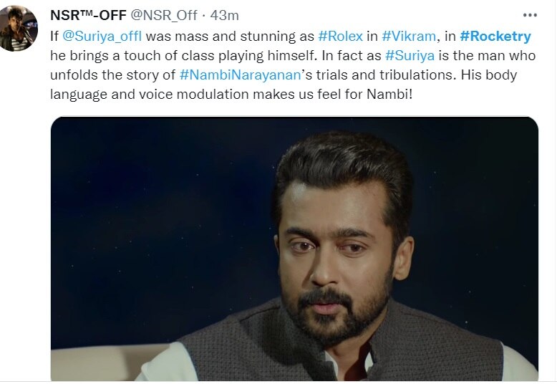Visit the @Suriya_offl mentioned profile

[103, 35]
